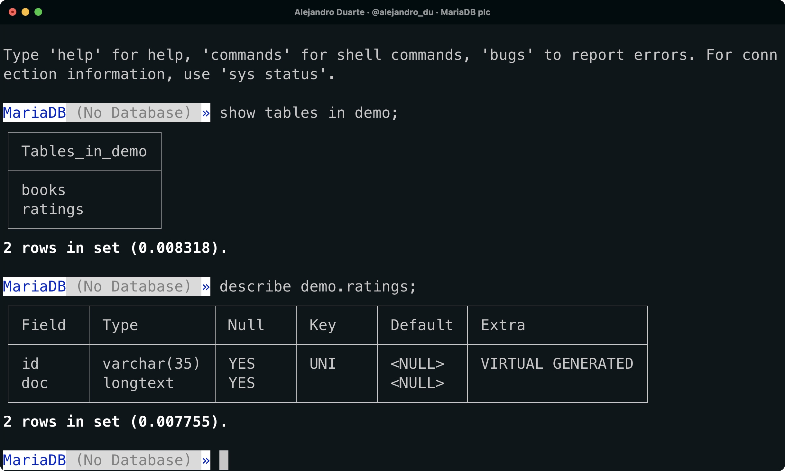The image size is (785, 471).
Task: Click the 'Key' column header
Action: [323, 325]
